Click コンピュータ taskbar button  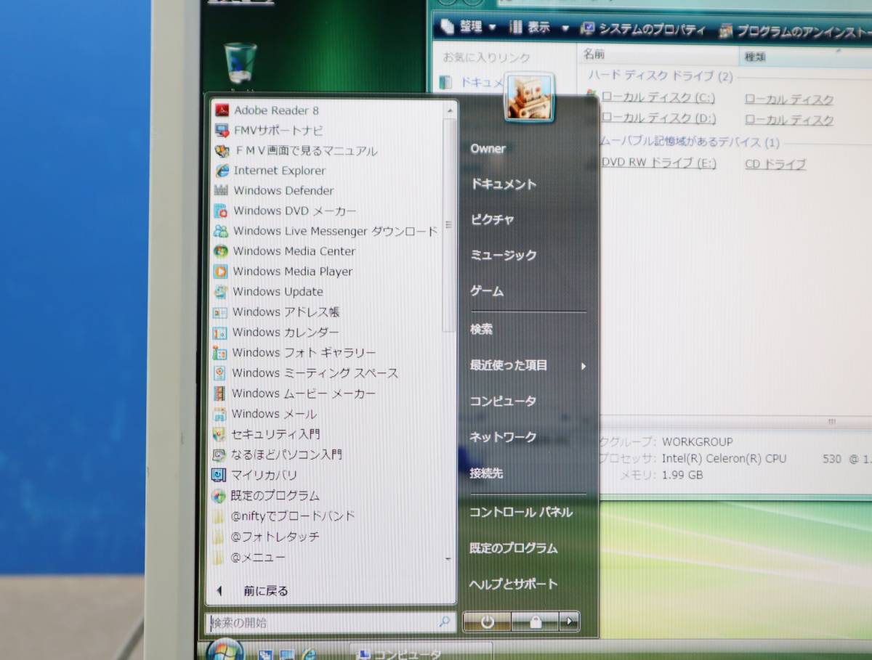[421, 653]
